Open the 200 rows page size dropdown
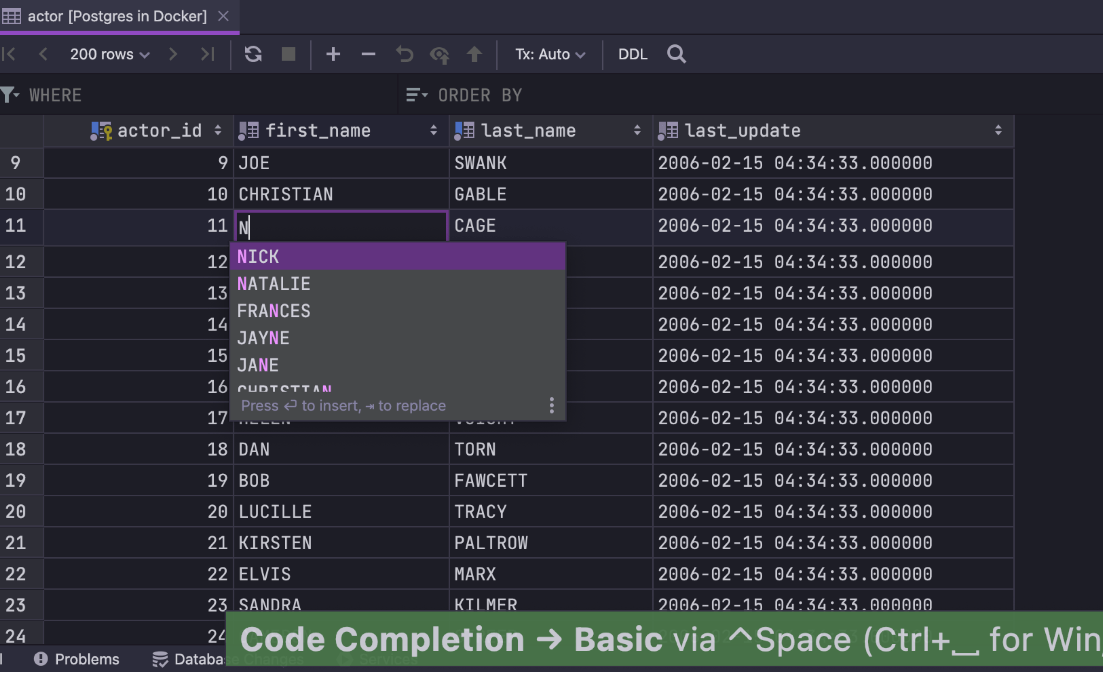Viewport: 1103px width, 677px height. [x=109, y=54]
